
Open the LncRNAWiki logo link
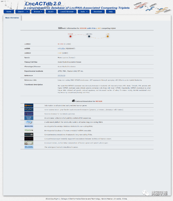tap(29, 122)
